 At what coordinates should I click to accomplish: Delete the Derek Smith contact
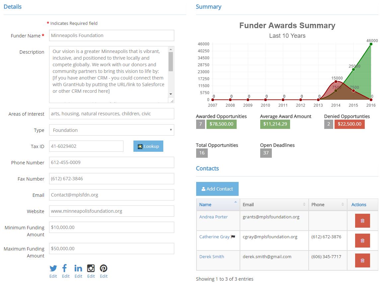coord(362,260)
